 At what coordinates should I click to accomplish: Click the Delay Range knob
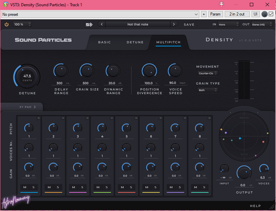tap(61, 71)
